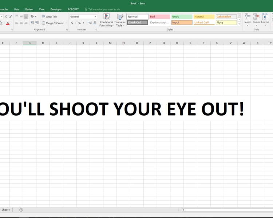
Task: Select Top Align icon
Action: [17, 16]
